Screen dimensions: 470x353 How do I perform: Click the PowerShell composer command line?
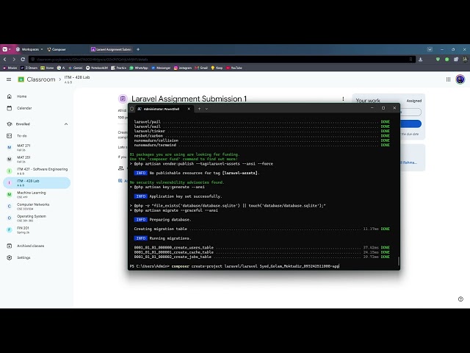[x=234, y=266]
